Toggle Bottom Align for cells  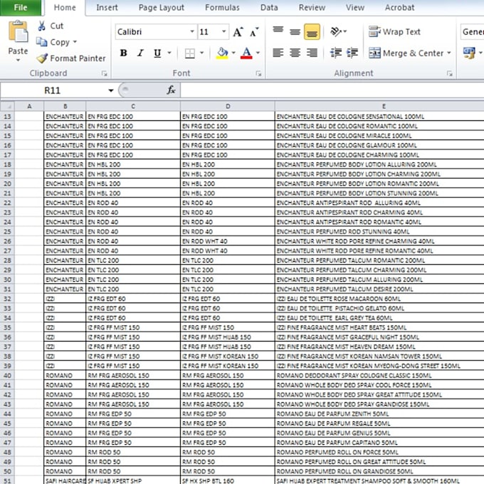pos(312,32)
